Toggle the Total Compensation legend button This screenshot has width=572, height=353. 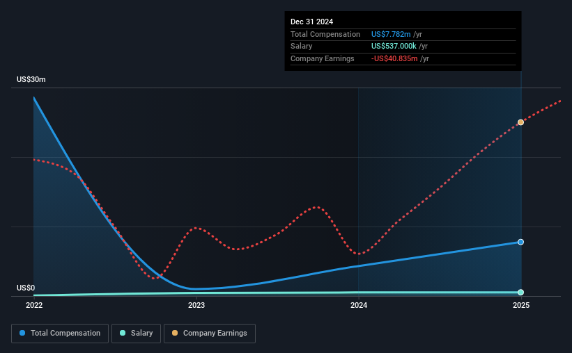[60, 334]
